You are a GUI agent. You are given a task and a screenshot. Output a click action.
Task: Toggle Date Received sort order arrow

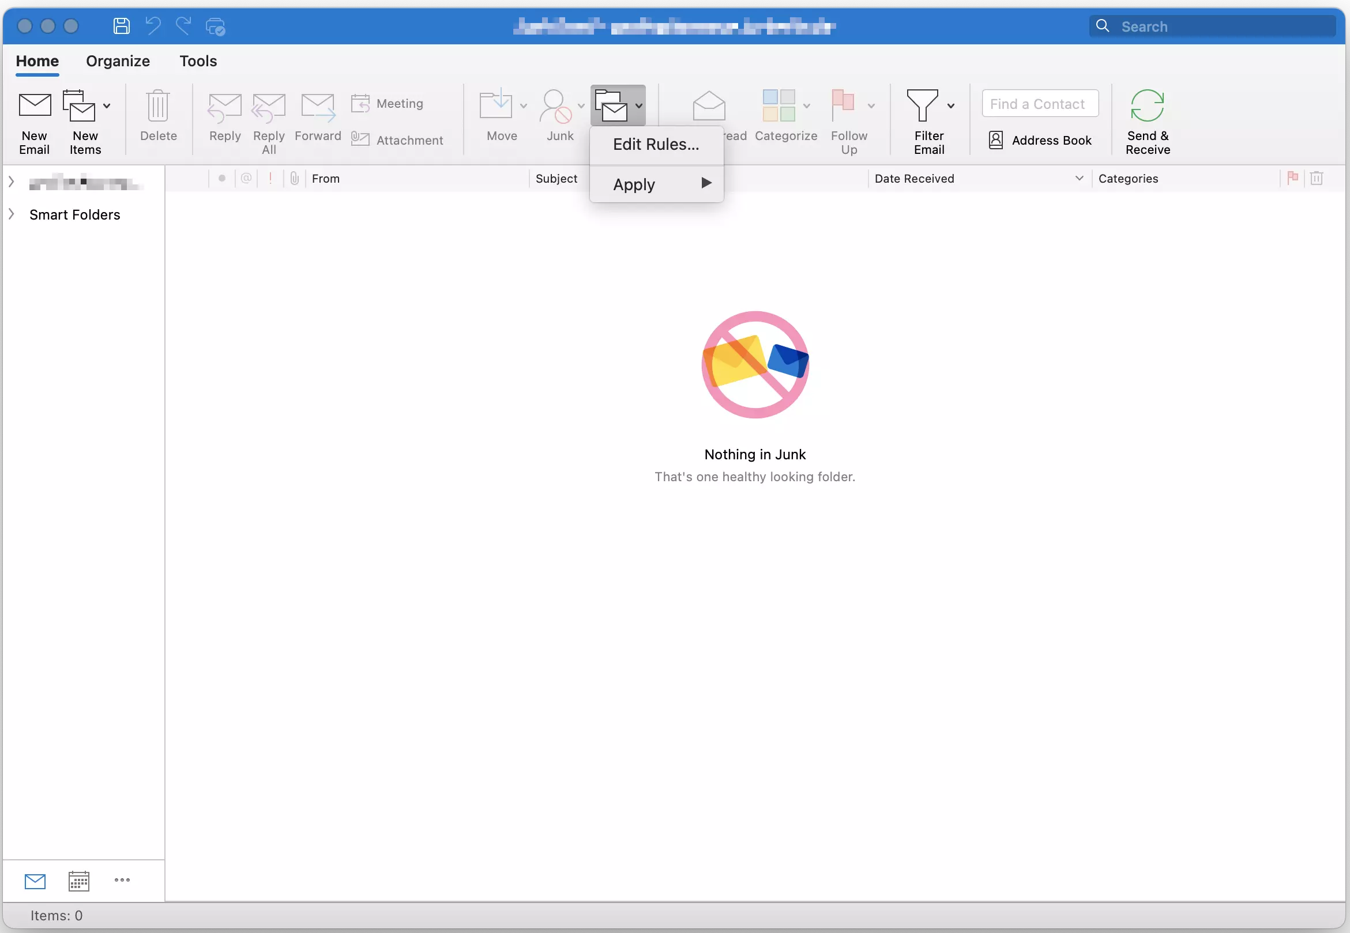[x=1079, y=178]
